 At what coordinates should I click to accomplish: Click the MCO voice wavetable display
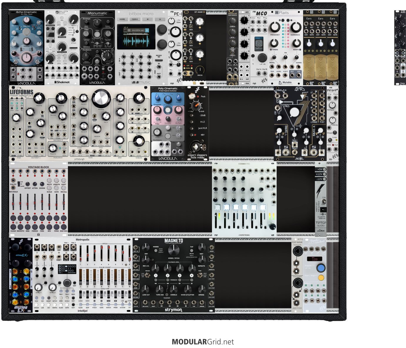pos(259,44)
